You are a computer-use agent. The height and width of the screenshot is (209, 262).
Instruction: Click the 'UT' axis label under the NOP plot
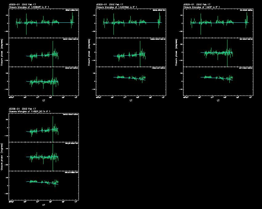tap(218, 101)
